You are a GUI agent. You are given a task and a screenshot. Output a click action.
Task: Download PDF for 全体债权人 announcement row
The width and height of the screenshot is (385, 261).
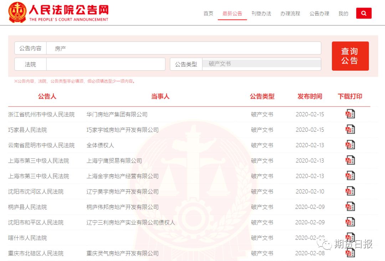[350, 145]
